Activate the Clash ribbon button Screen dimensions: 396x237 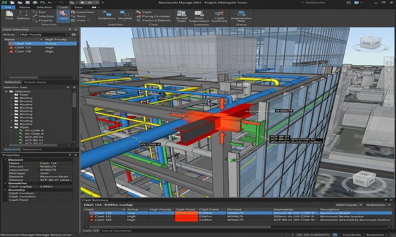tap(63, 16)
